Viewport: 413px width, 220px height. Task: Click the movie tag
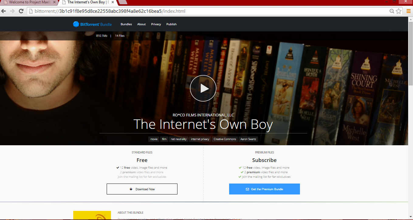pos(154,139)
